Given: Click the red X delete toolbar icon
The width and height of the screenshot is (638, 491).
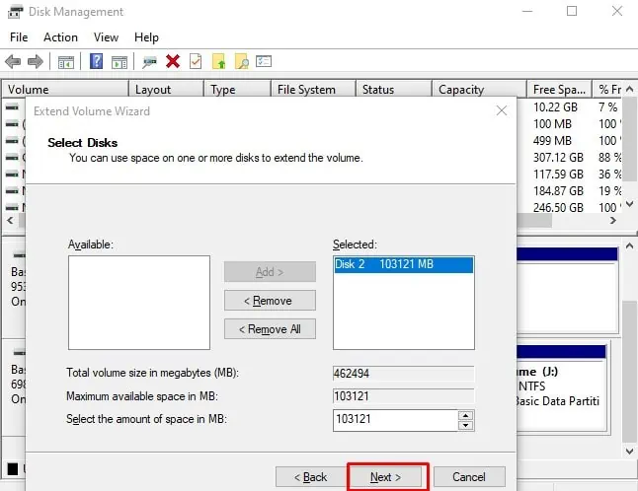Looking at the screenshot, I should (173, 62).
